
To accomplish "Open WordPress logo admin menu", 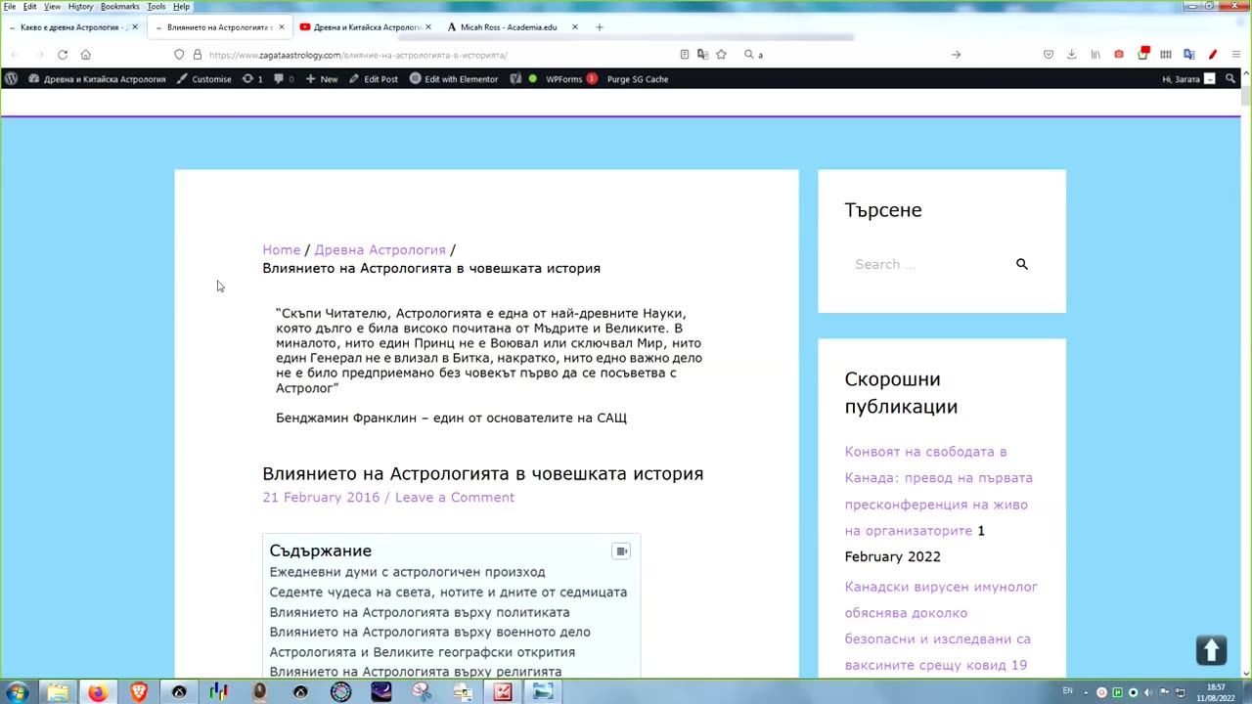I will (11, 79).
